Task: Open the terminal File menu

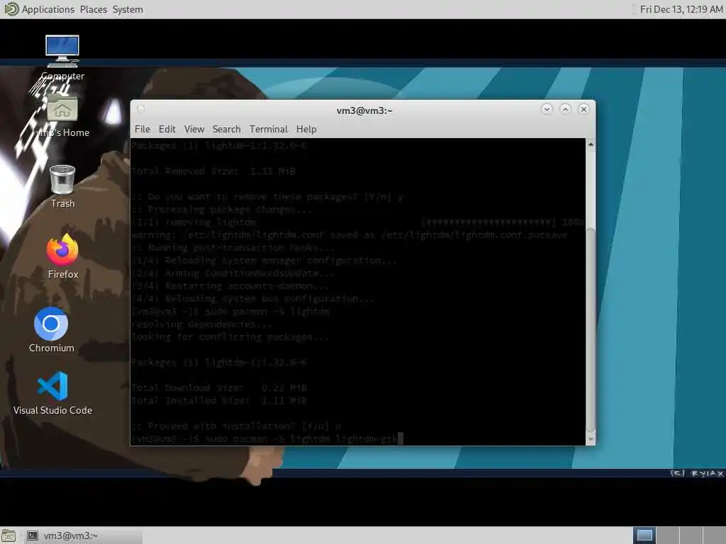Action: tap(142, 129)
